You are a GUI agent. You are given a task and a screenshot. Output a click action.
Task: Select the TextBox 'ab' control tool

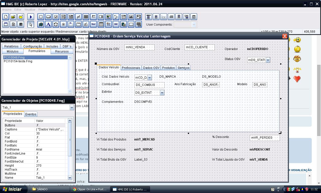click(131, 17)
